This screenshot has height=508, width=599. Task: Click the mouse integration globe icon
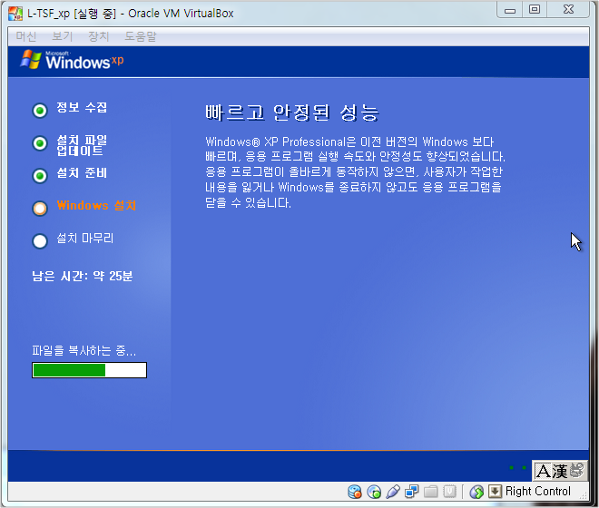[476, 492]
